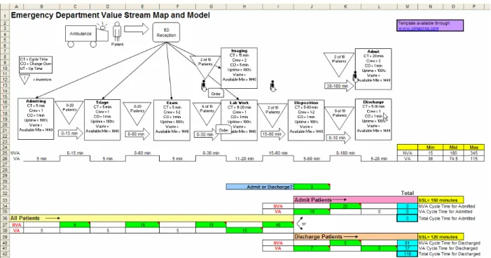Click the Order box overlapping Lab Work
This screenshot has width=491, height=258.
(223, 130)
